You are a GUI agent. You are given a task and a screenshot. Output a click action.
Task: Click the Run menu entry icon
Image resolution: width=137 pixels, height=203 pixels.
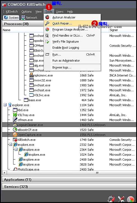tap(47, 54)
